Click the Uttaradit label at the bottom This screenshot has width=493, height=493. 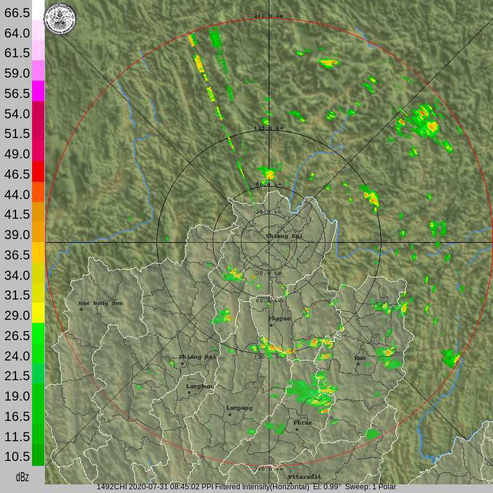tap(304, 477)
